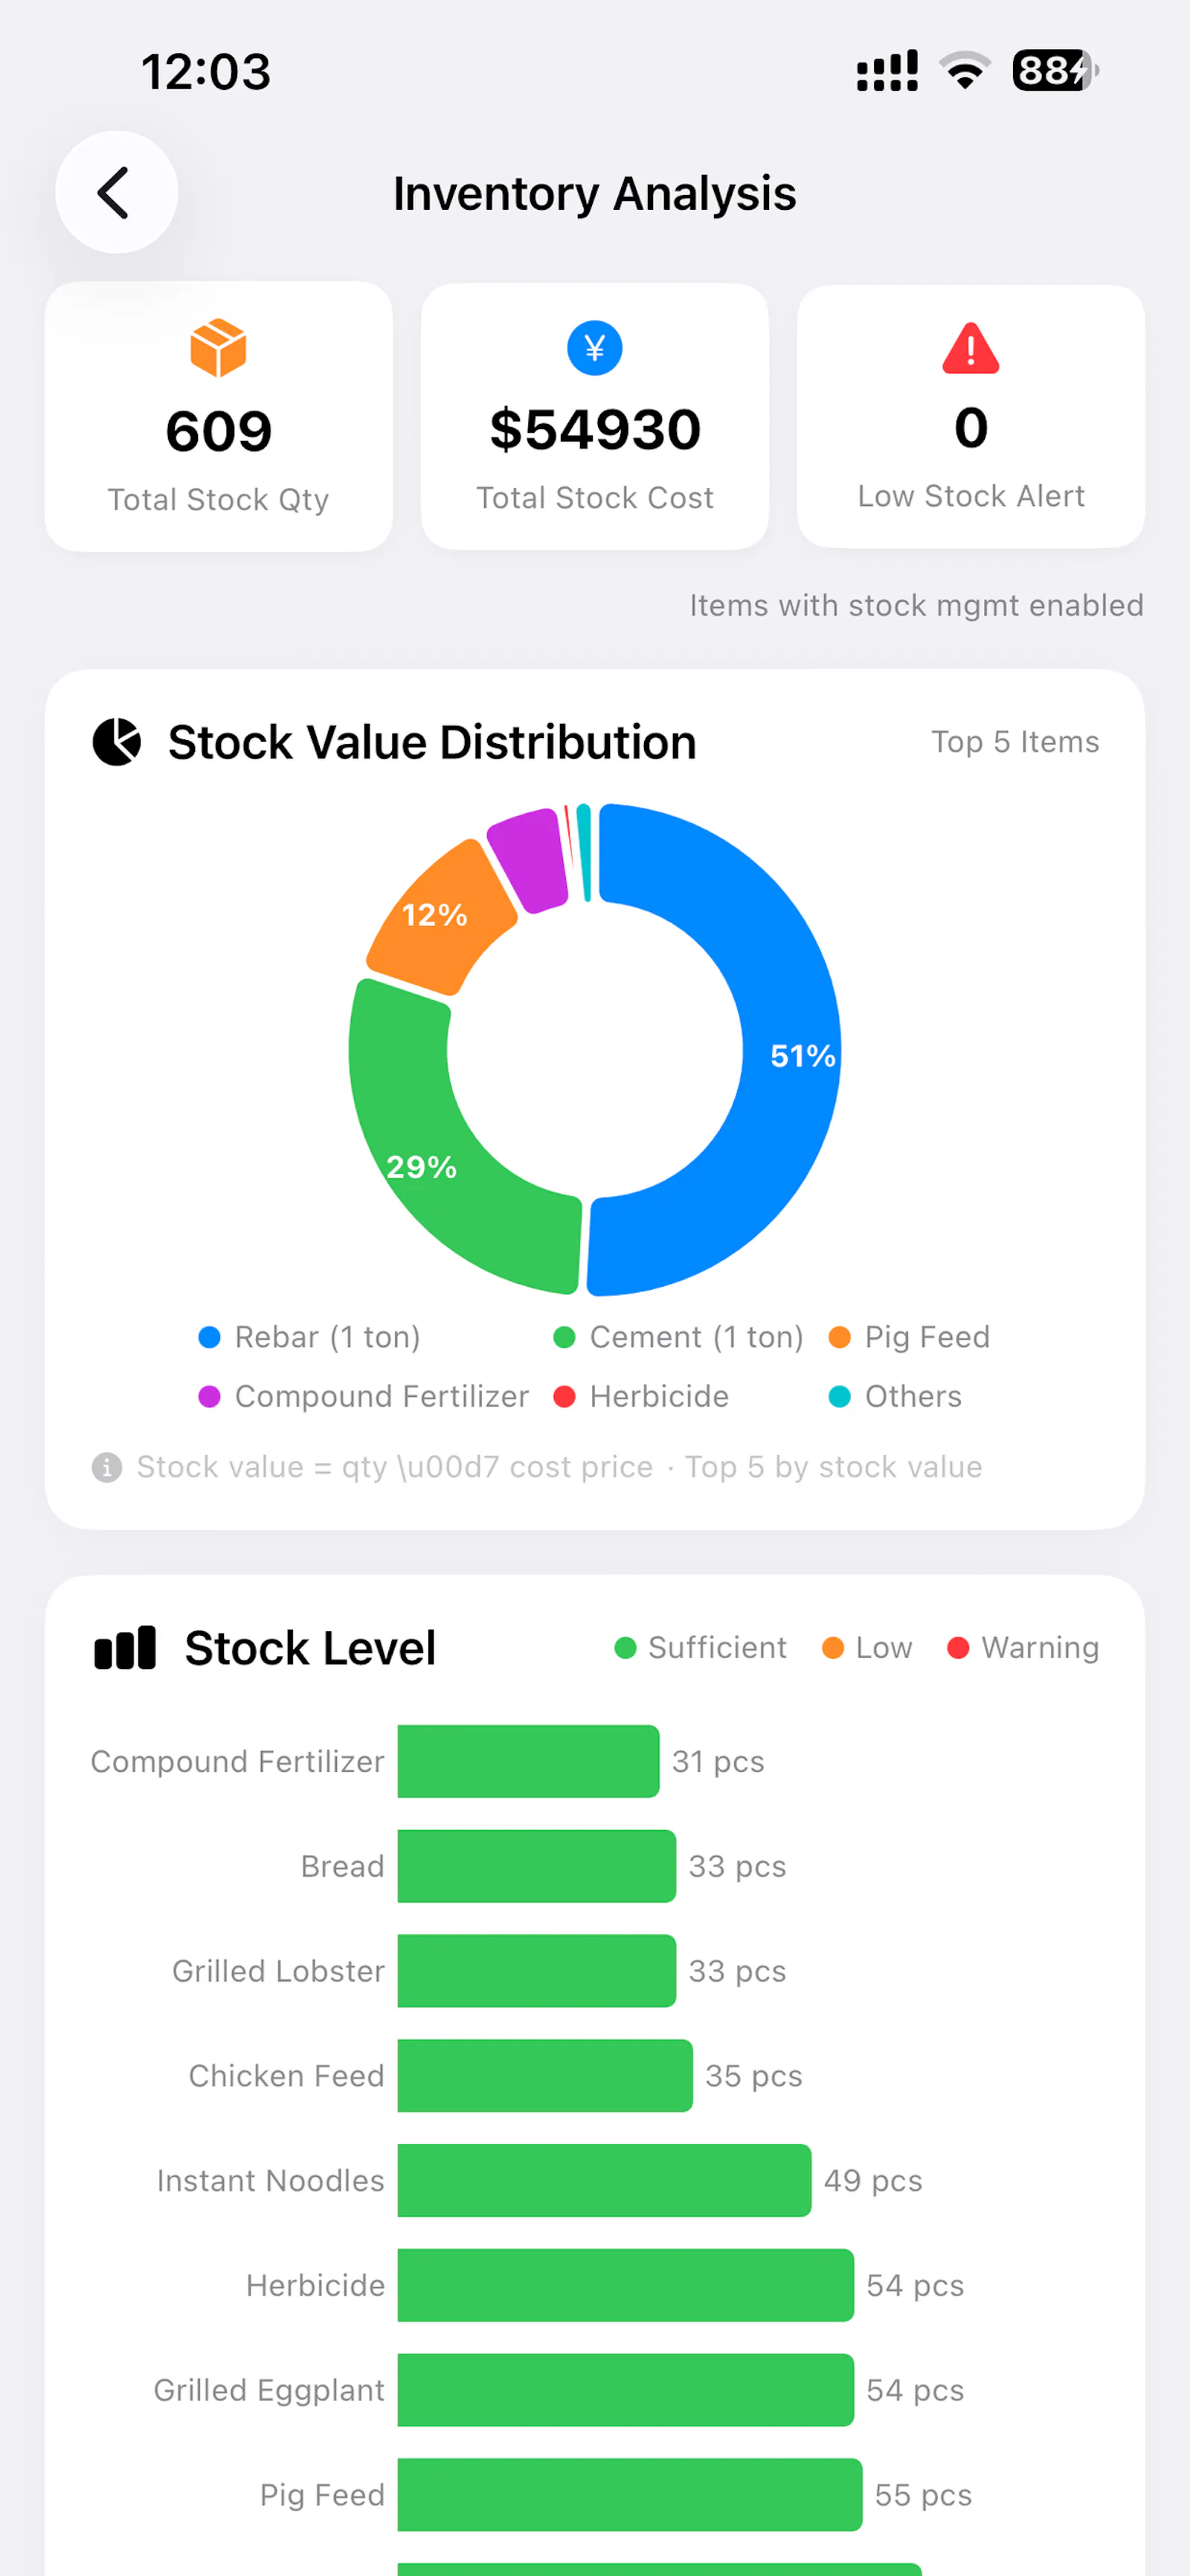
Task: Tap the Warning legend color dot
Action: (x=958, y=1647)
